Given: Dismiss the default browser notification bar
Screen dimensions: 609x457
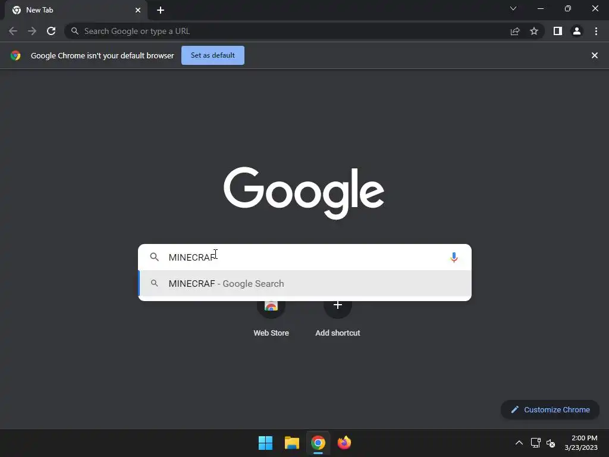Looking at the screenshot, I should pyautogui.click(x=595, y=55).
